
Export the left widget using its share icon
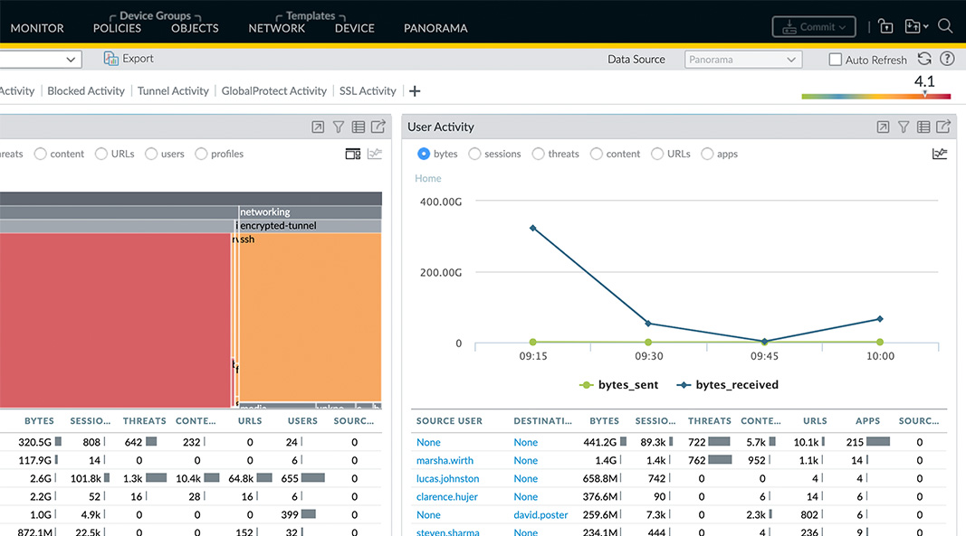[x=378, y=127]
